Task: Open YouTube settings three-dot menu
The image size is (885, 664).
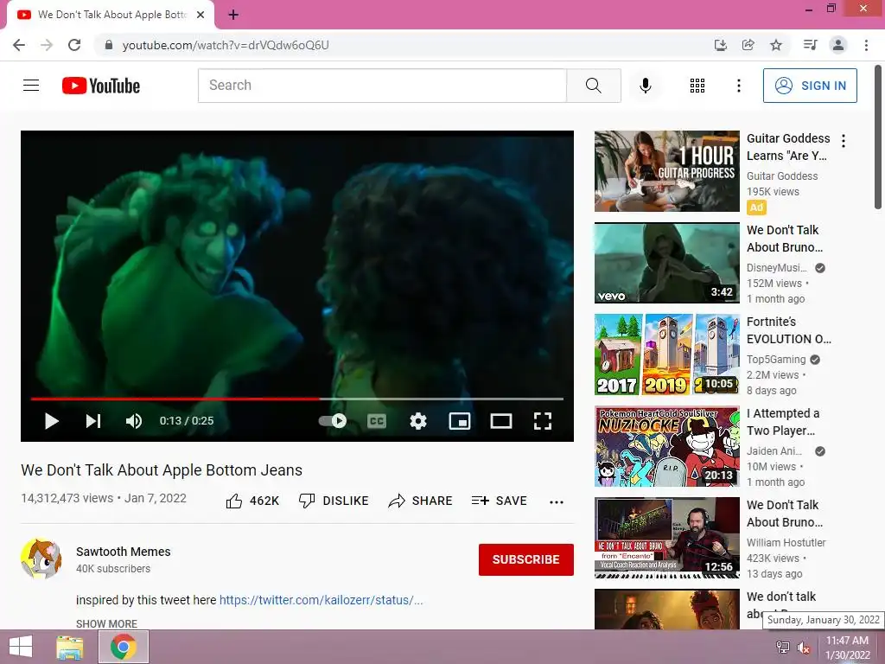Action: (x=738, y=86)
